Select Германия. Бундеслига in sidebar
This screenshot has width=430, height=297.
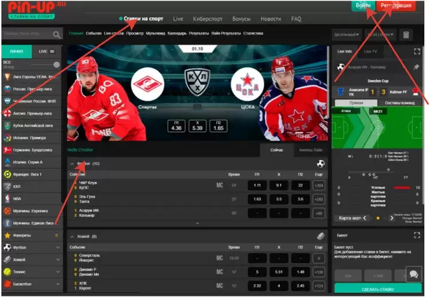(32, 150)
